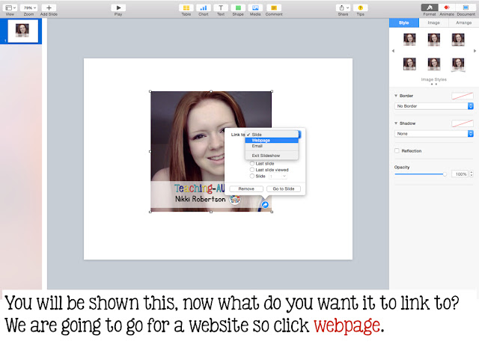Add a Text box via toolbar
This screenshot has height=359, width=479.
pos(221,8)
